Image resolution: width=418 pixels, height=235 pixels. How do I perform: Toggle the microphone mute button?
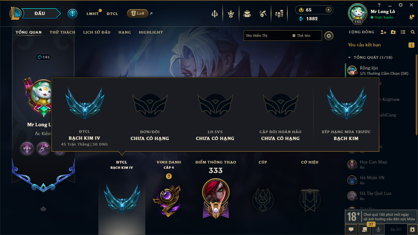[378, 229]
